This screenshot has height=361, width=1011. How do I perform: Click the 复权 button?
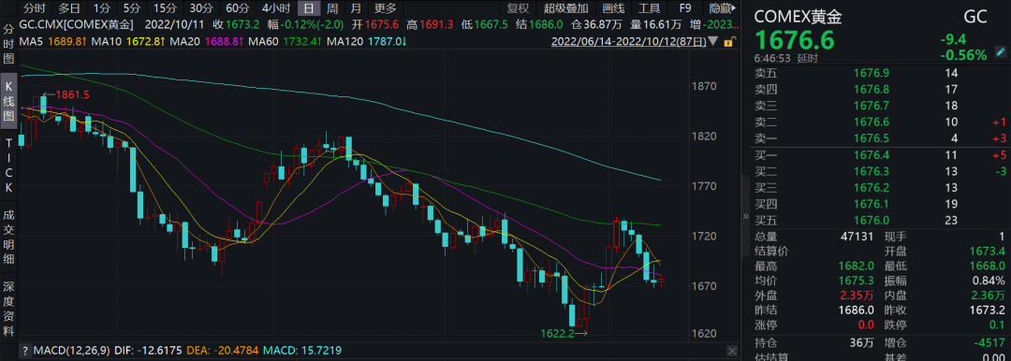(518, 8)
